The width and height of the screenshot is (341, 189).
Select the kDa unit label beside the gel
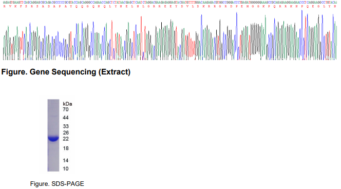[67, 104]
